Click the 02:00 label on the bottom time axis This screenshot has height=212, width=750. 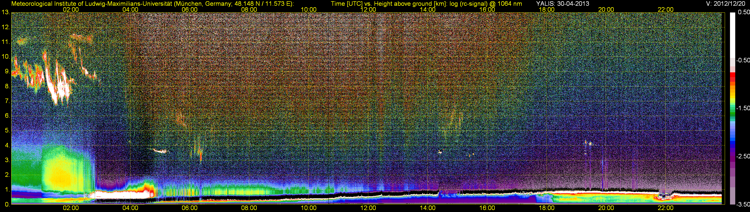pos(71,208)
